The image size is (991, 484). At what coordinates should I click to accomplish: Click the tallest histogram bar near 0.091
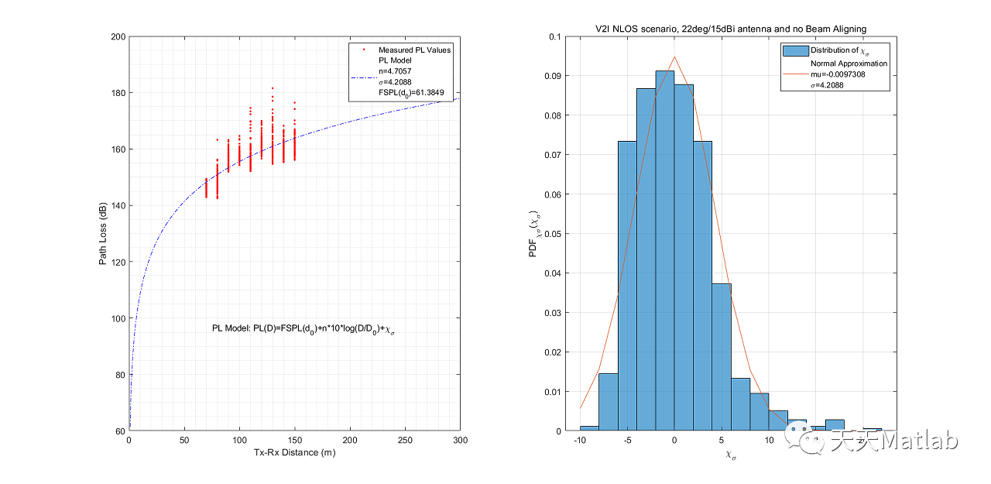(x=665, y=251)
